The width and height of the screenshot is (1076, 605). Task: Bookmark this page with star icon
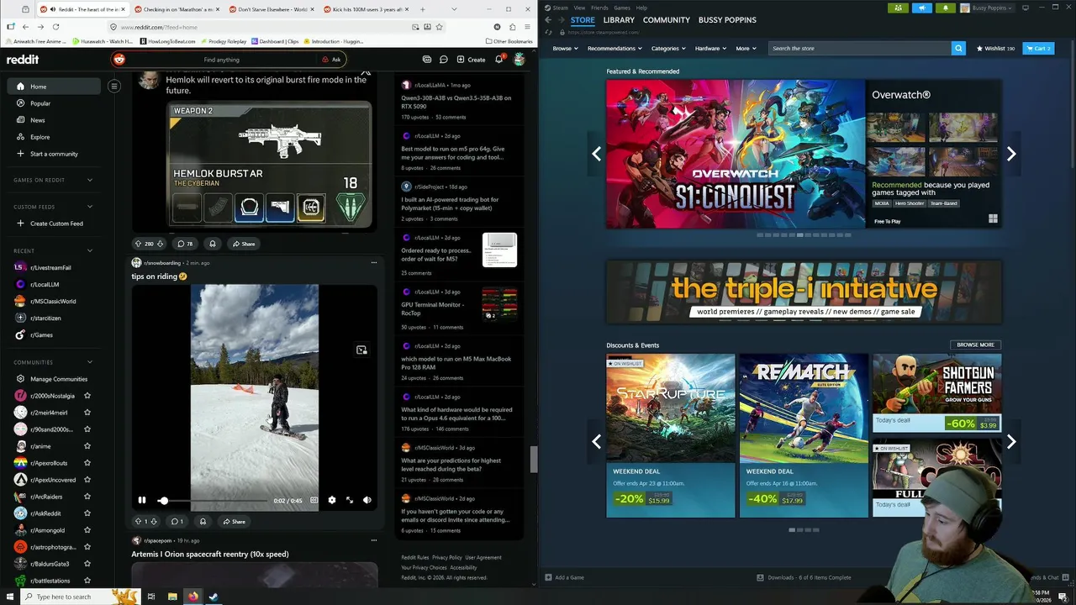point(440,27)
